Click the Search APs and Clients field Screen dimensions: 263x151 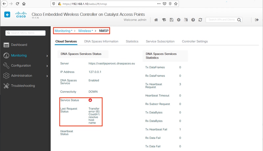click(x=221, y=20)
